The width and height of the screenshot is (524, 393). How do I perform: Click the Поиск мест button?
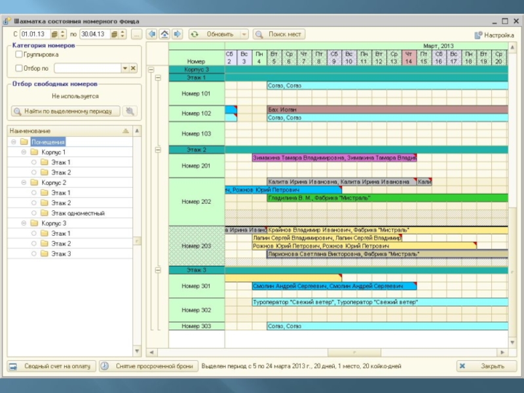(x=279, y=34)
